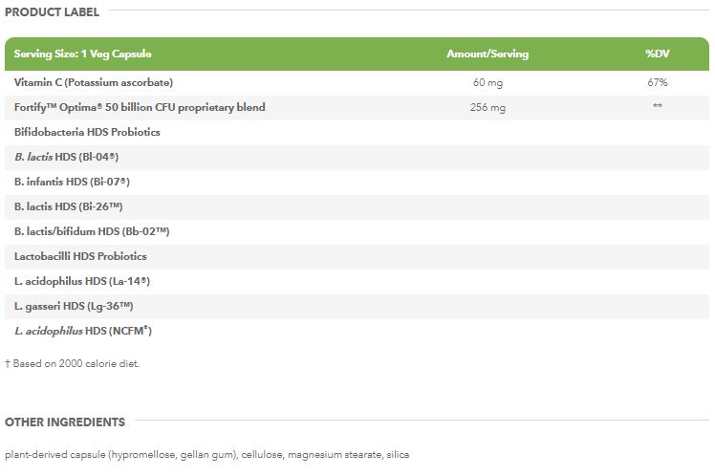The width and height of the screenshot is (715, 476).
Task: Click the PRODUCT LABEL section heading
Action: (52, 12)
